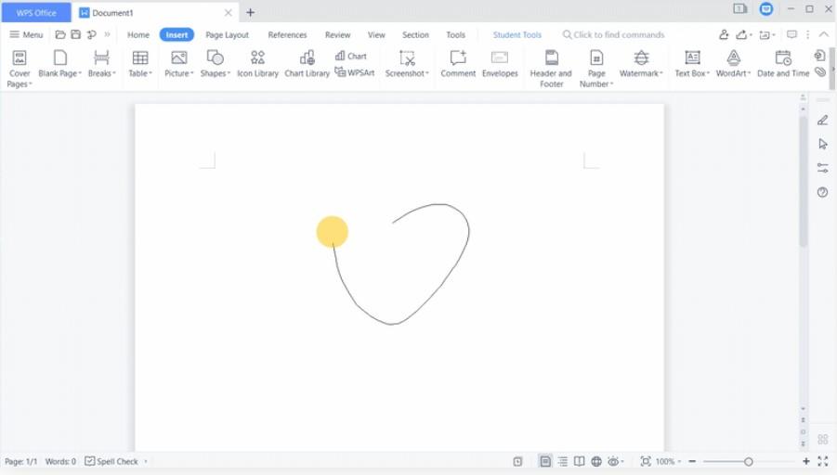Open the Breaks options

101,63
